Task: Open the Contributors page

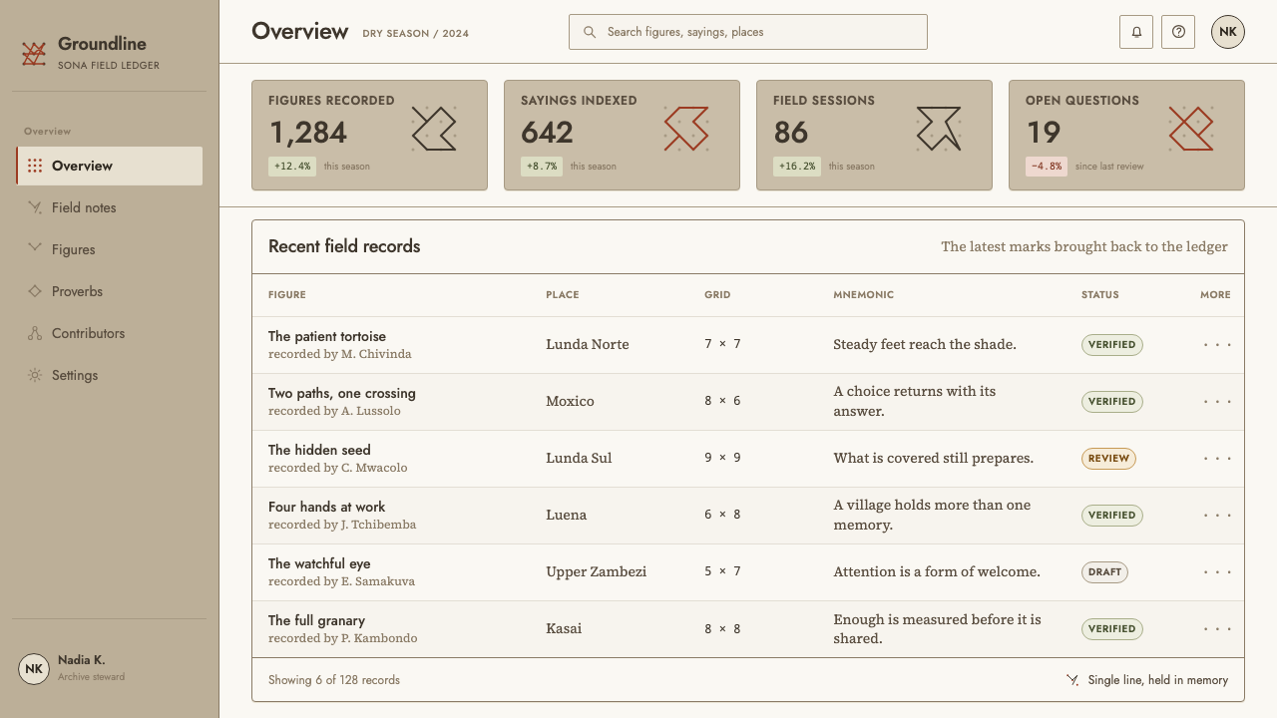Action: point(110,333)
